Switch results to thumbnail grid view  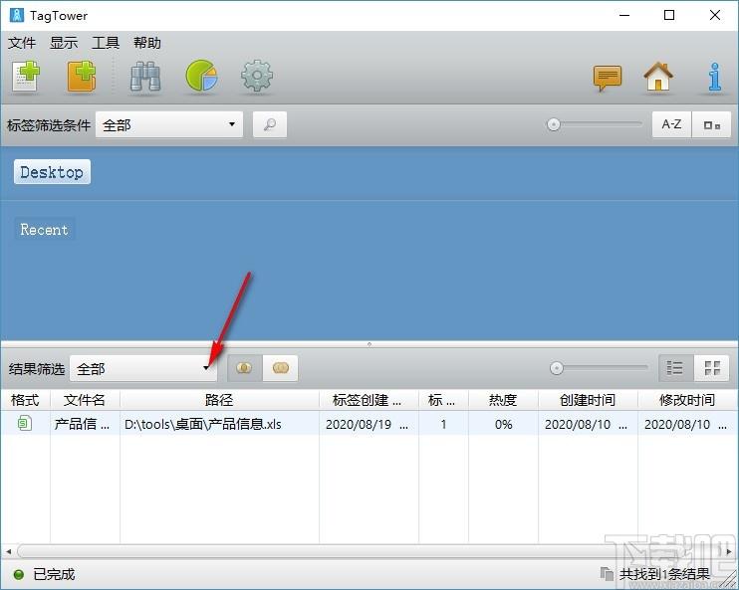pos(712,368)
